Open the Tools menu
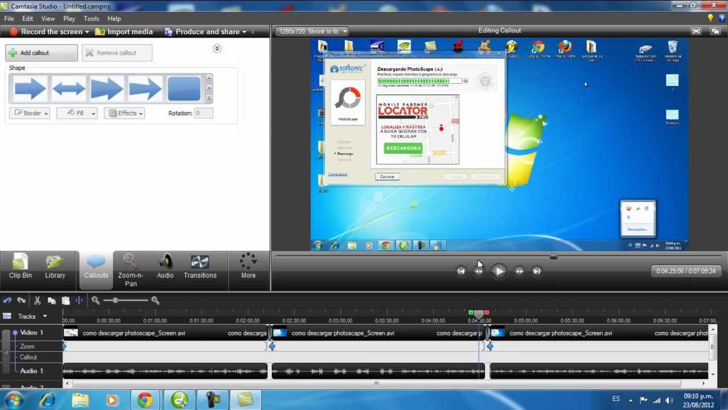Image resolution: width=728 pixels, height=410 pixels. tap(92, 19)
